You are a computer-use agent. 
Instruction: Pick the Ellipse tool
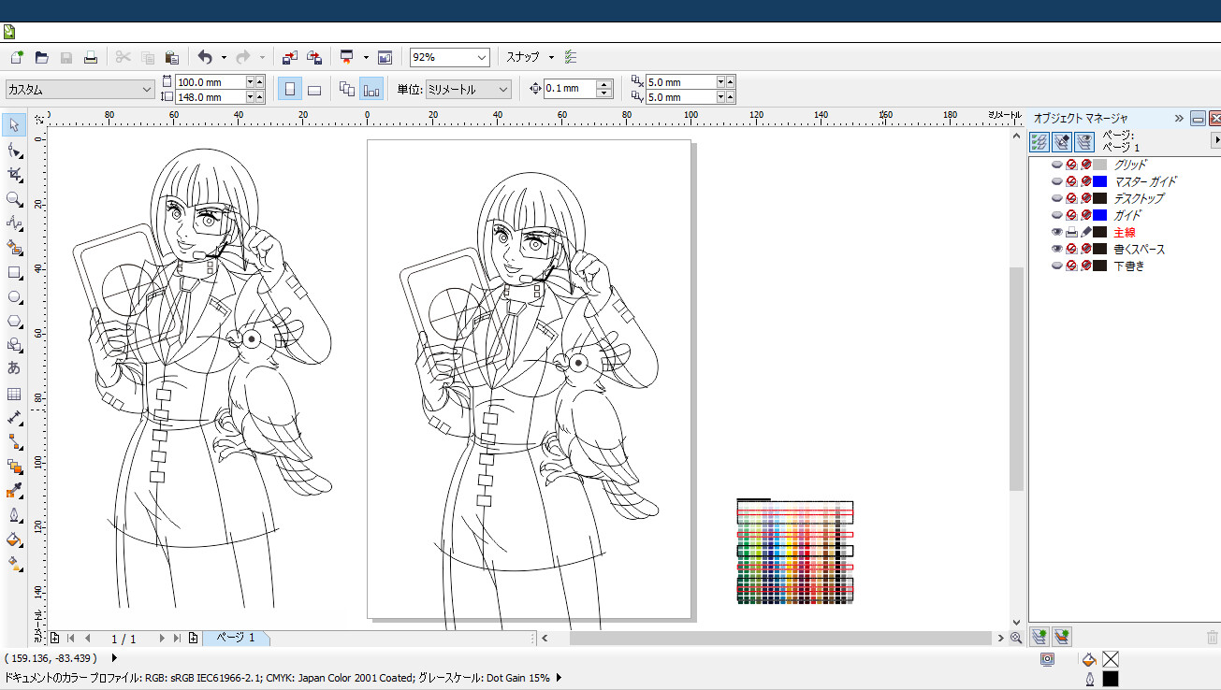[x=14, y=297]
